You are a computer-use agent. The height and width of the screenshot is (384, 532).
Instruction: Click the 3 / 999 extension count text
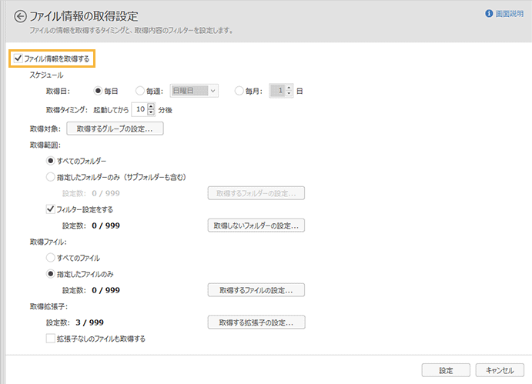[89, 322]
